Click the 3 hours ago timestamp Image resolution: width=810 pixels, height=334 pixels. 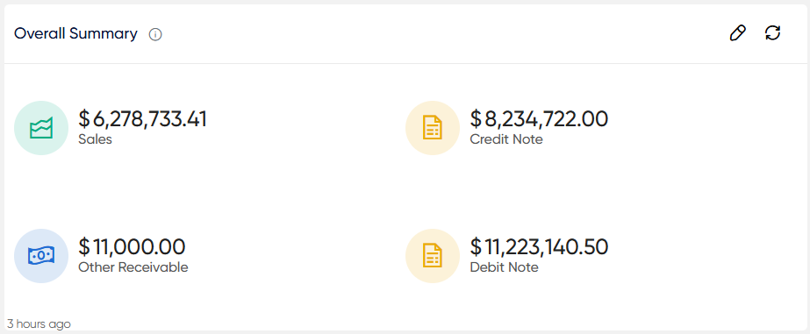pos(39,324)
